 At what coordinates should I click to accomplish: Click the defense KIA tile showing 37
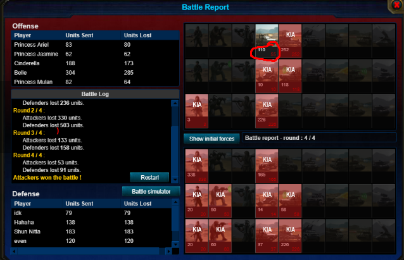[x=267, y=236]
